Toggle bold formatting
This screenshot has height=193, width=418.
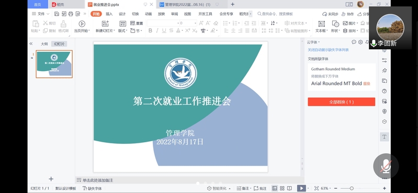(150, 31)
